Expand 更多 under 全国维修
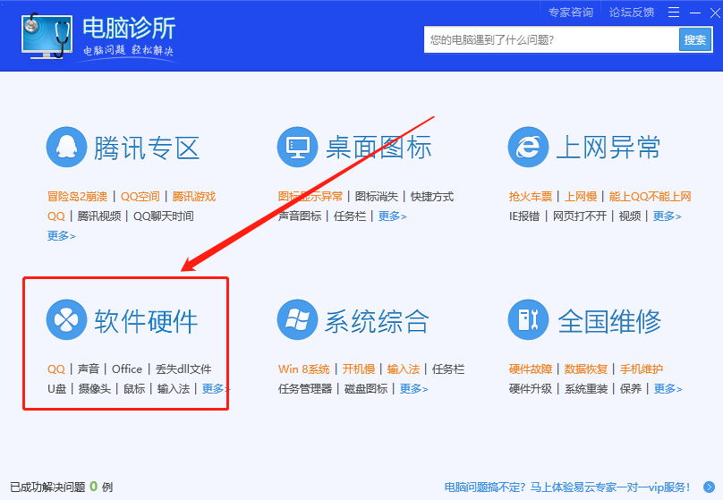The height and width of the screenshot is (500, 723). pos(668,388)
